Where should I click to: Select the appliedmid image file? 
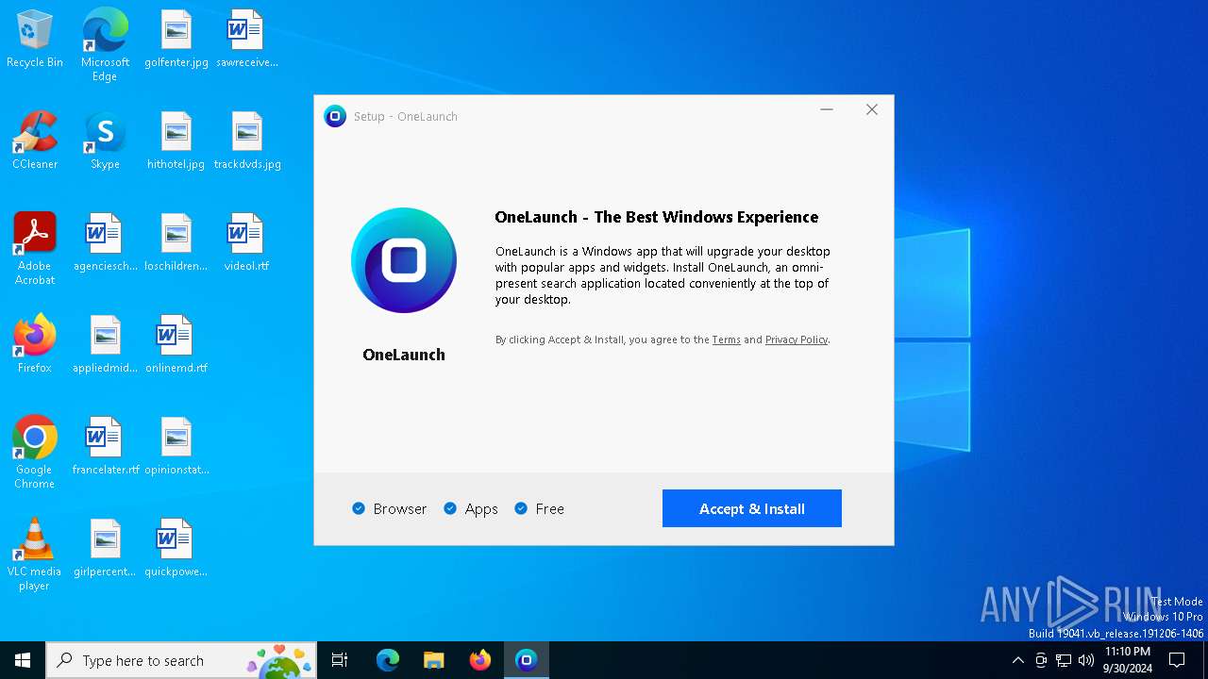[x=105, y=344]
